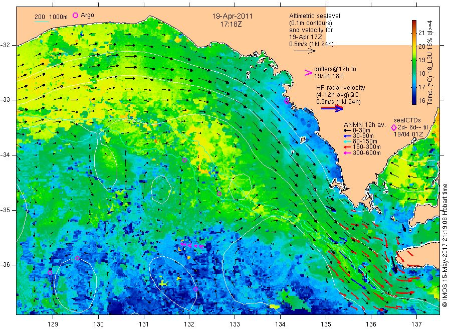Screen dimensions: 451x331
Task: Click the red and blue HF radar arrow
Action: click(332, 108)
